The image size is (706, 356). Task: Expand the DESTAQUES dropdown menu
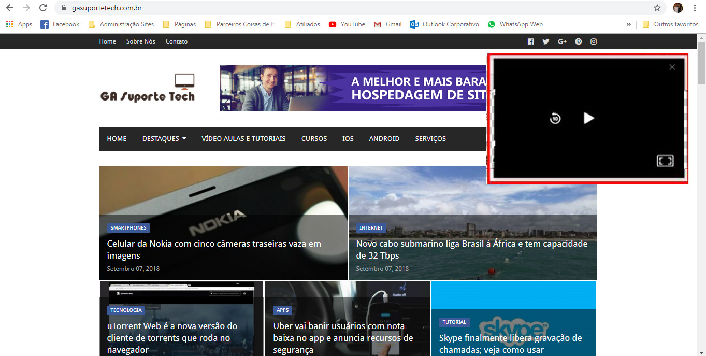click(x=164, y=139)
